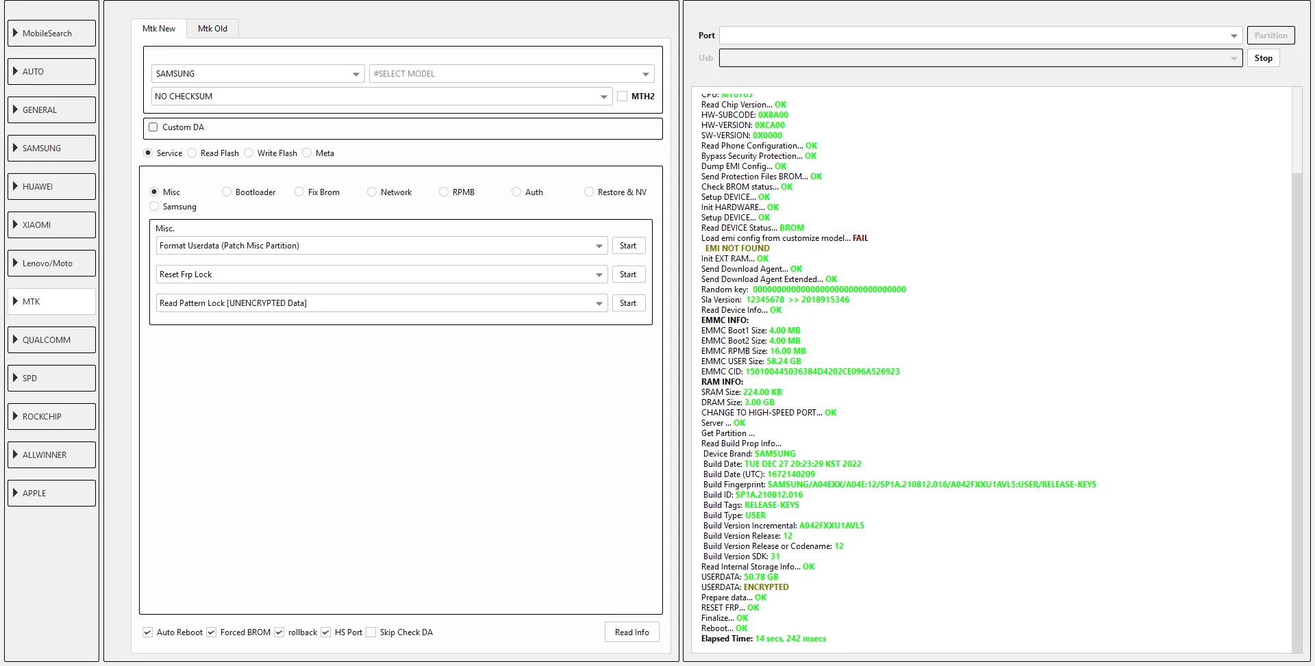
Task: Open the SAMSUNG brand dropdown
Action: (x=355, y=74)
